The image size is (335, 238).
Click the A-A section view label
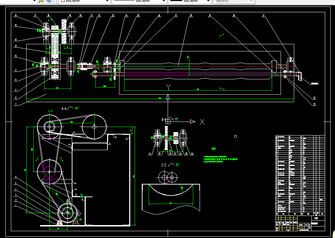click(x=64, y=109)
